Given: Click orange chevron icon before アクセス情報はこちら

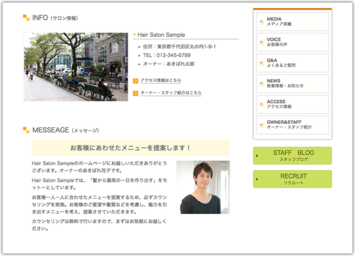Looking at the screenshot, I should point(135,81).
